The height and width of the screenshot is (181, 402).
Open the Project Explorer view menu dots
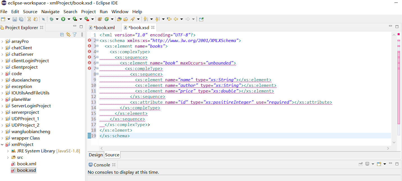pos(82,34)
